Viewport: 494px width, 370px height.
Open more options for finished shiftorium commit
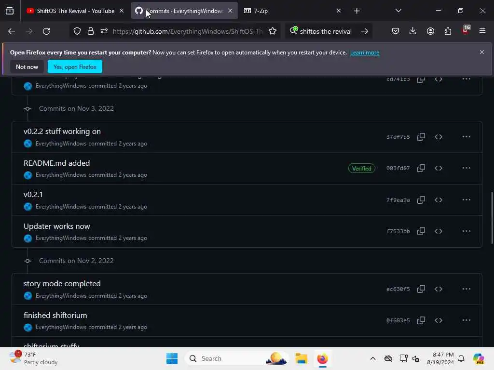click(x=467, y=320)
